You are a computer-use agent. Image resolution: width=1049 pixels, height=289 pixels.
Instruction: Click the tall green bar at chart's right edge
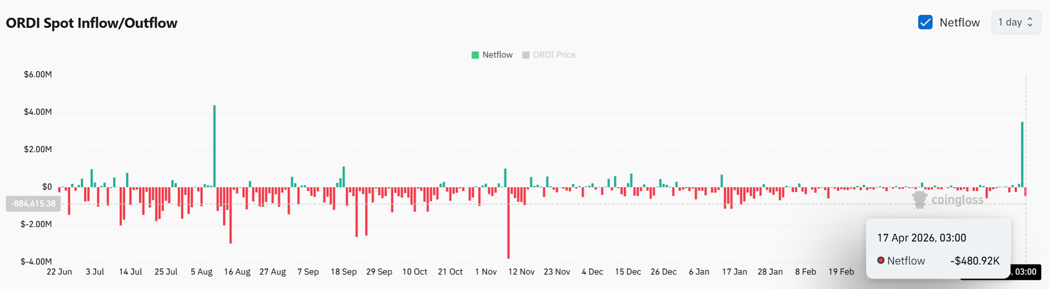point(1022,154)
